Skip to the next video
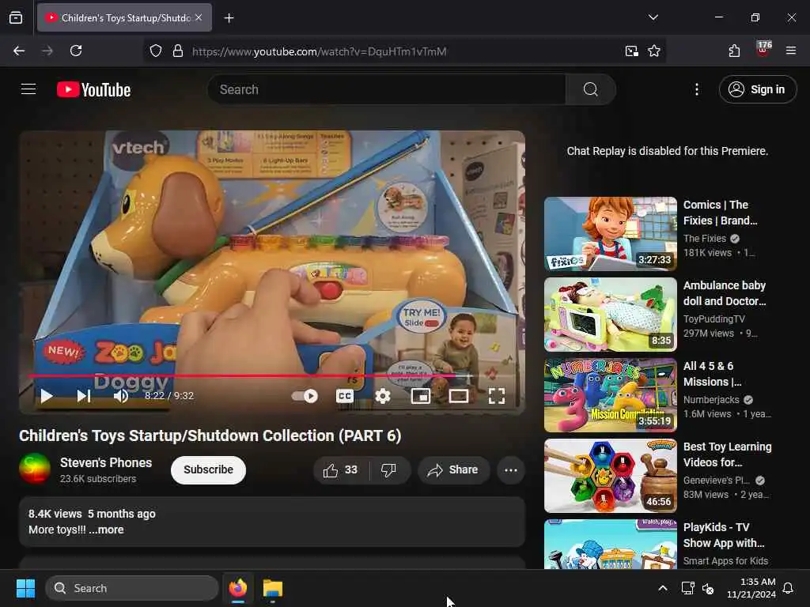Screen dimensions: 810x607 pos(84,396)
